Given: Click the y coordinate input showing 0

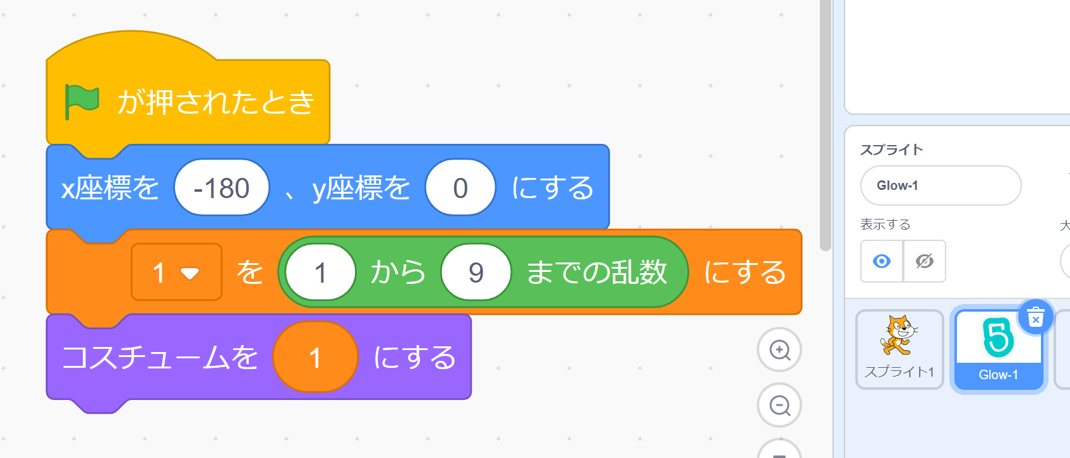Looking at the screenshot, I should pos(460,188).
